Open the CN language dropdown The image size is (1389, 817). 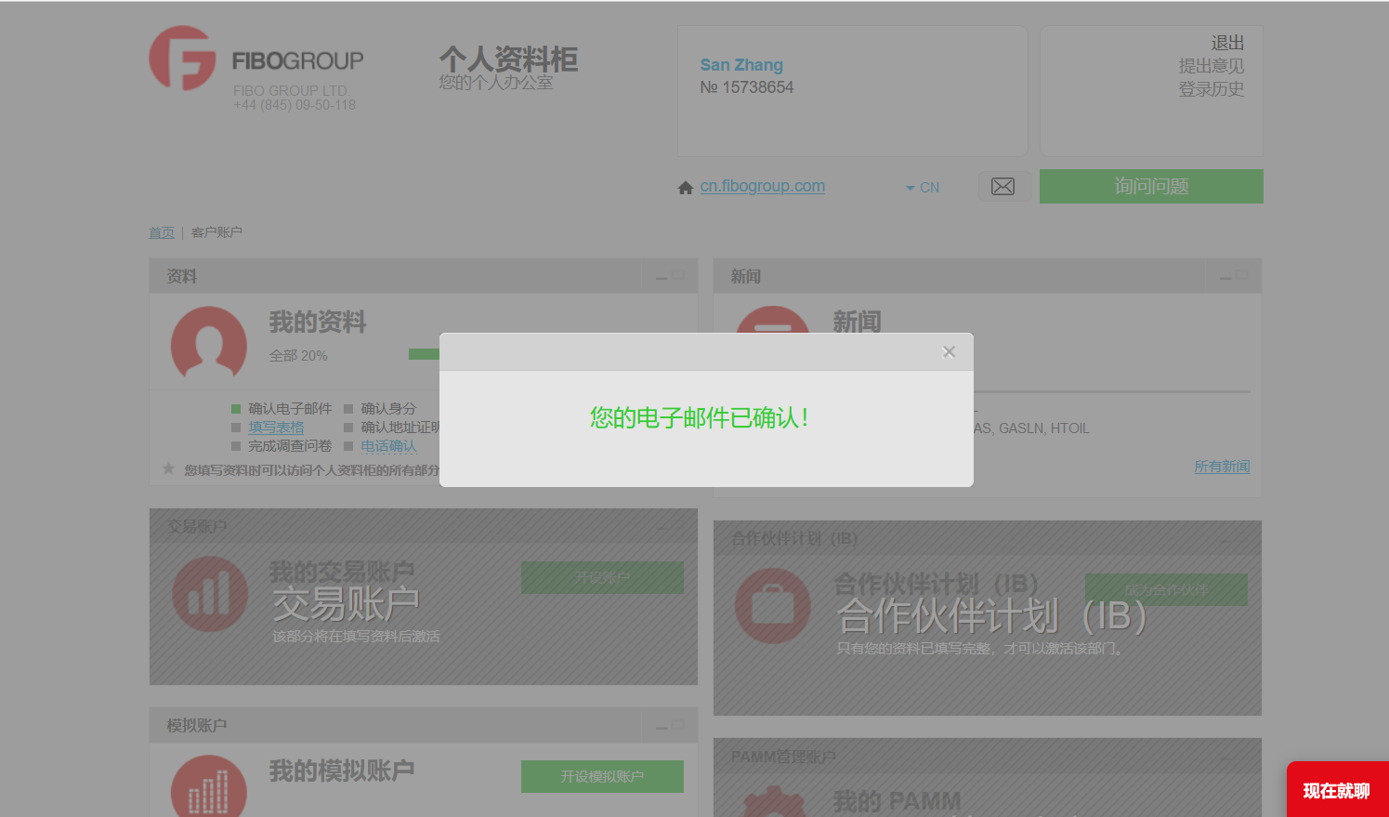923,188
